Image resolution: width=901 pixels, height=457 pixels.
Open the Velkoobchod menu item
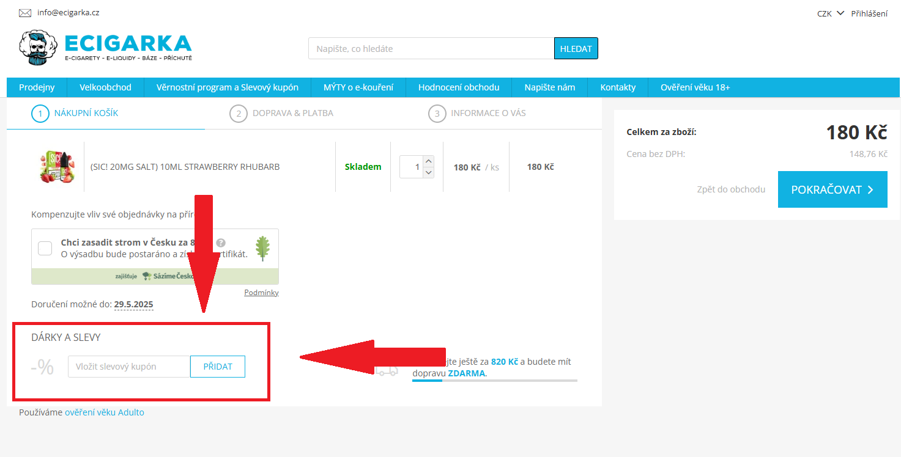coord(105,87)
